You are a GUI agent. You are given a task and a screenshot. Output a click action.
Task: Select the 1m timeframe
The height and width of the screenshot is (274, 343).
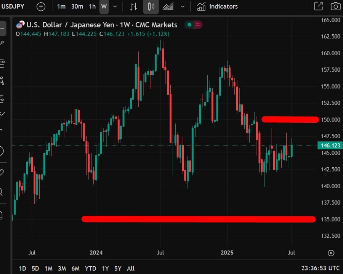coord(61,7)
